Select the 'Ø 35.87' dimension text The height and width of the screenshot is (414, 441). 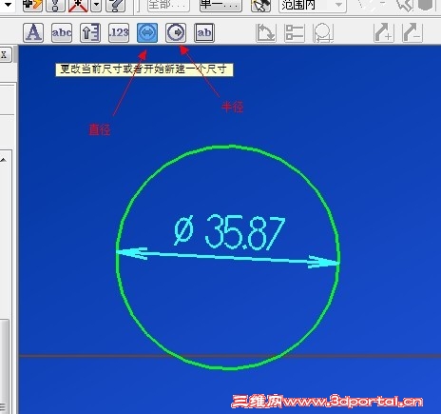(230, 231)
